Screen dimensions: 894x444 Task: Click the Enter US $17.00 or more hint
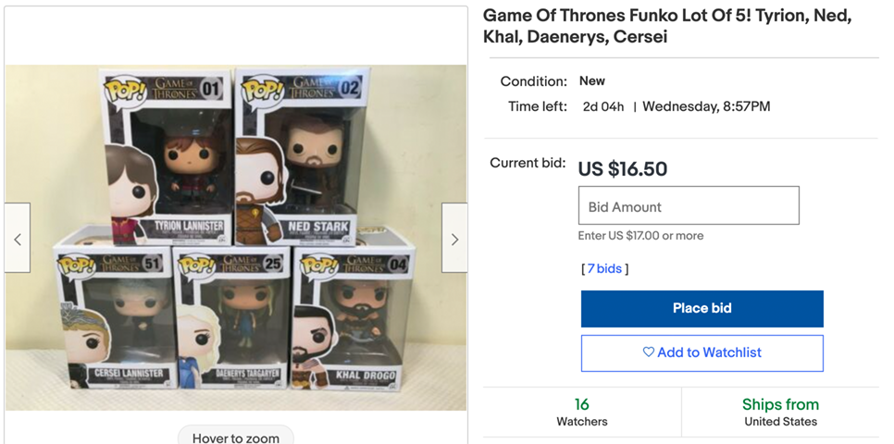640,236
